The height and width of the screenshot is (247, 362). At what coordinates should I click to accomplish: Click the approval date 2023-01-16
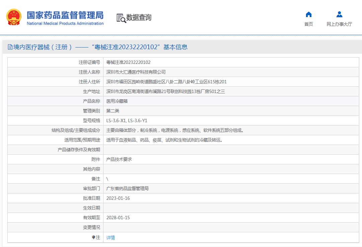(118, 198)
